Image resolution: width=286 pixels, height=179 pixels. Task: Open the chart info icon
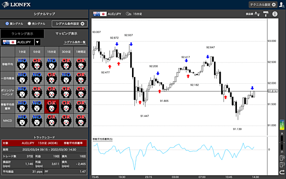[x=275, y=14]
